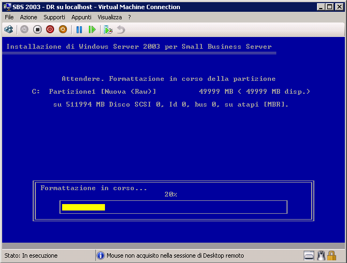
Task: Click the 'Formattazione in corso...' label
Action: (x=93, y=188)
